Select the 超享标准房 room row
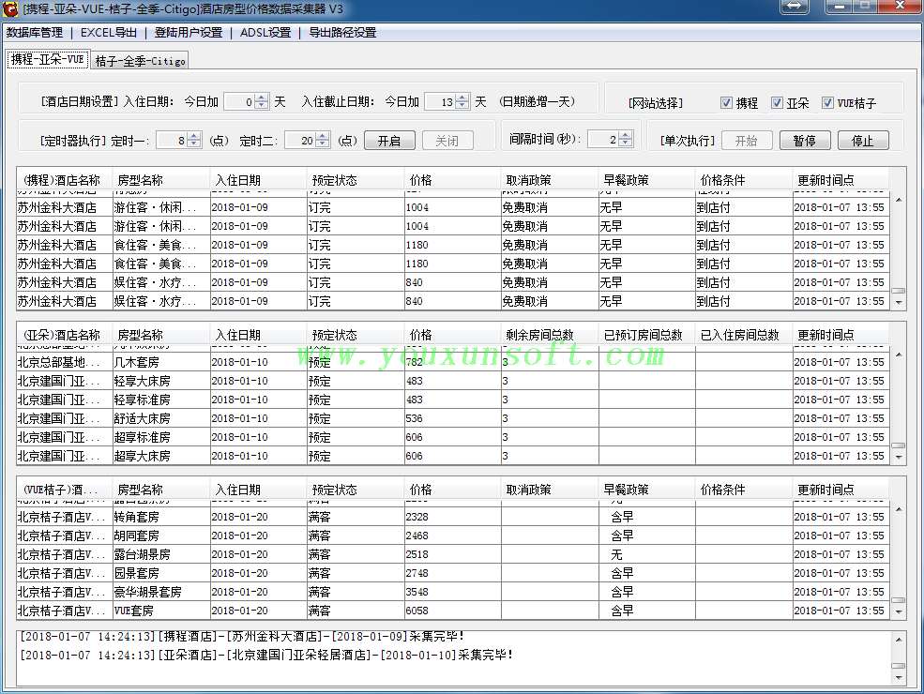The height and width of the screenshot is (694, 924). [x=452, y=437]
